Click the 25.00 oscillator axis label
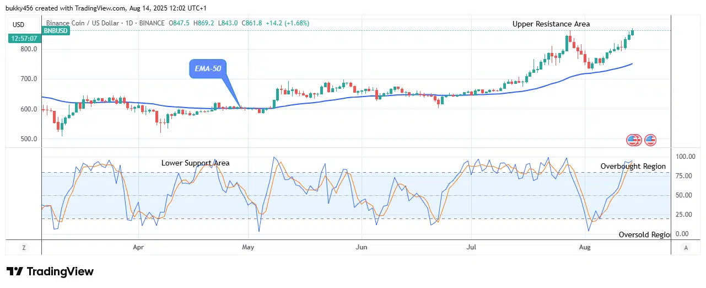The width and height of the screenshot is (706, 288). 685,215
